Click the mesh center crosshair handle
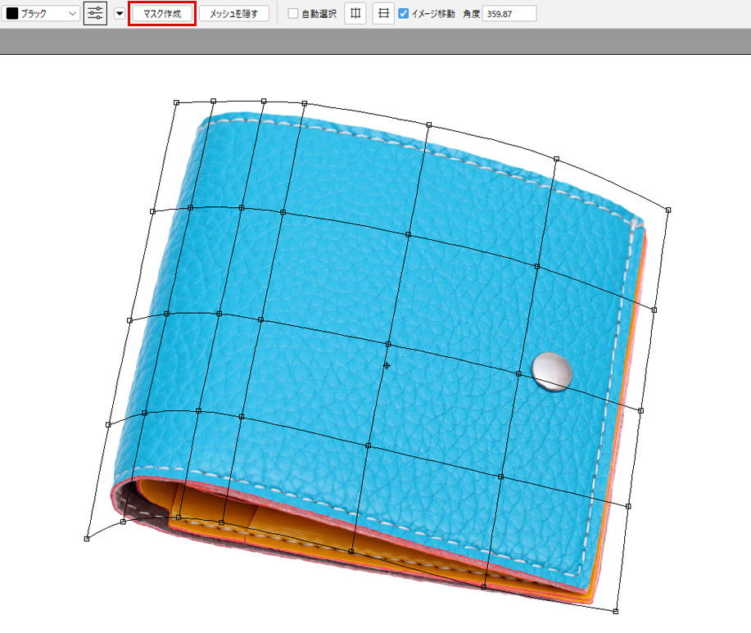This screenshot has width=751, height=633. [387, 366]
